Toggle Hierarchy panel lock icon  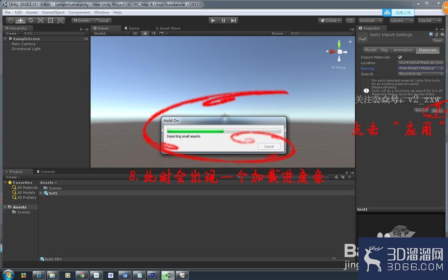point(81,29)
